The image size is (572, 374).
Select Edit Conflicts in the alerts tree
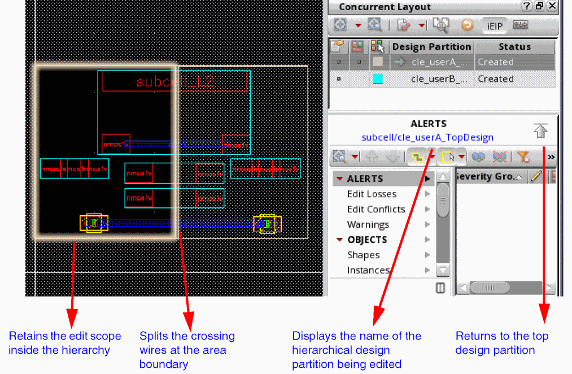coord(376,209)
